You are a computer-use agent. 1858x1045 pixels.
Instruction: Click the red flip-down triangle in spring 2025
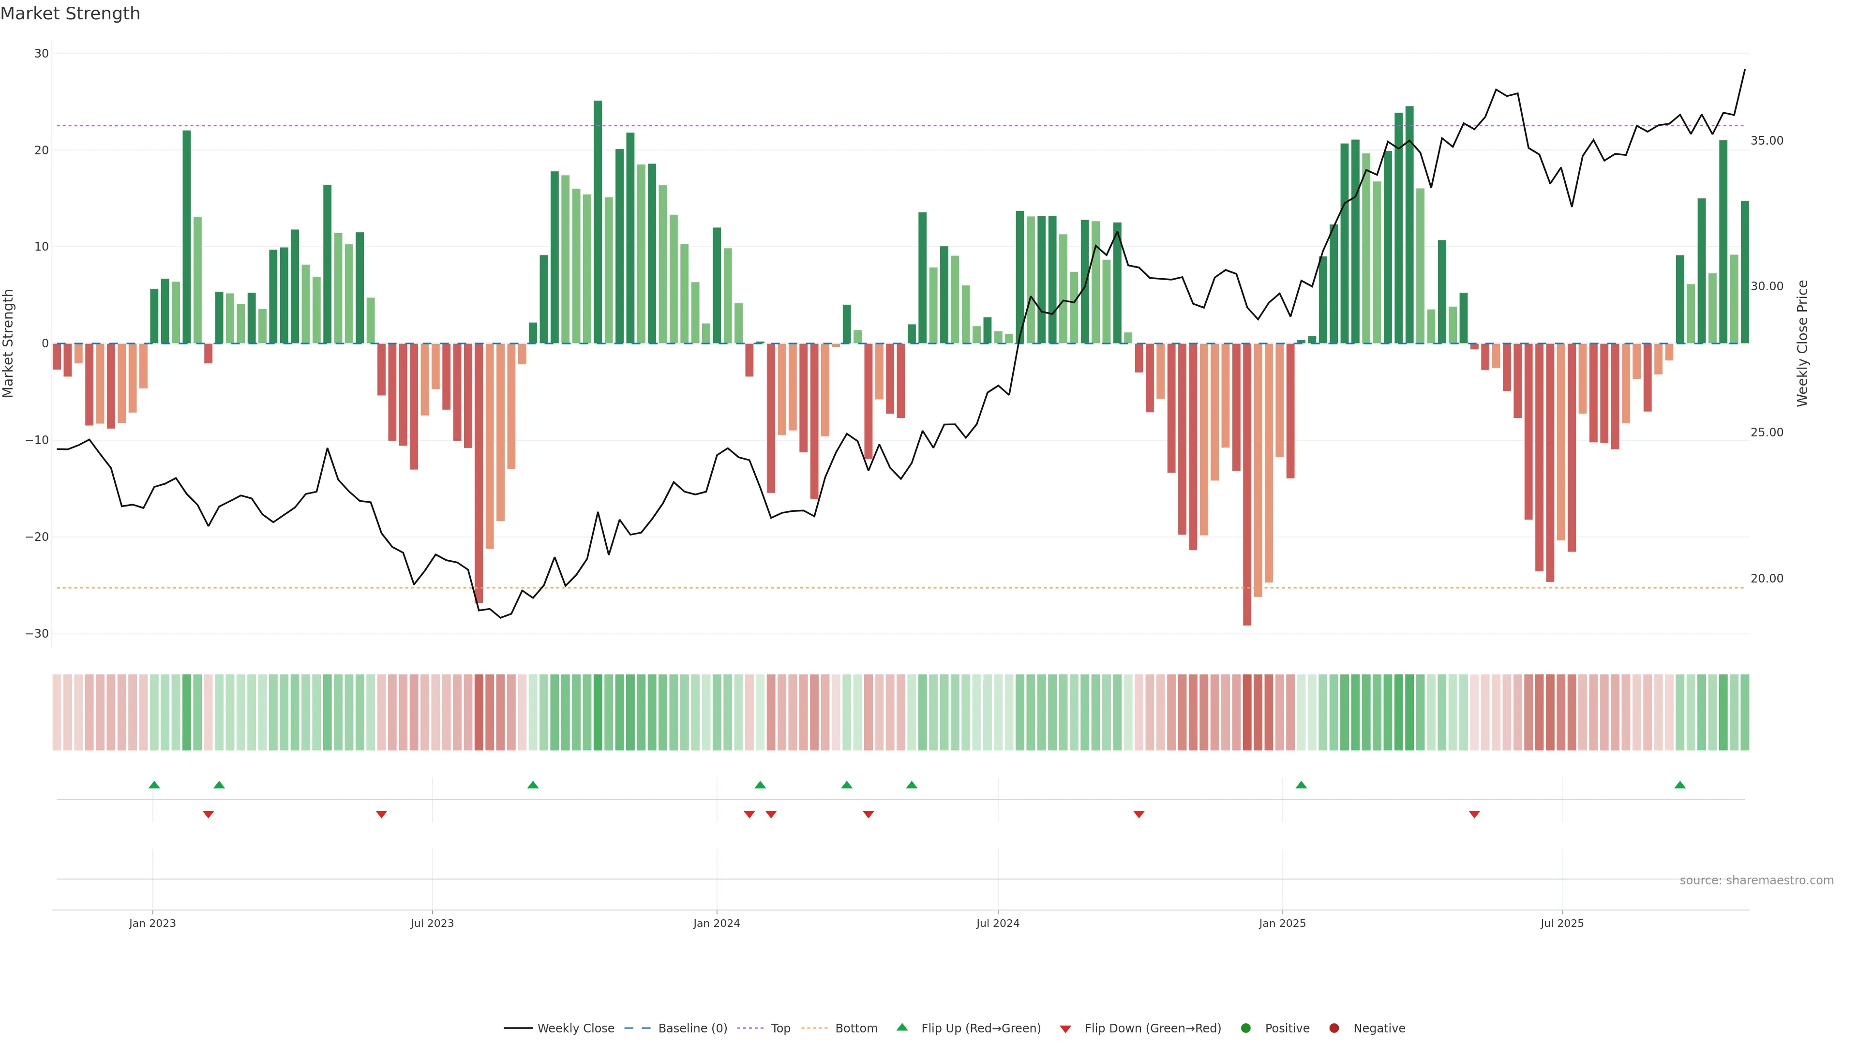pyautogui.click(x=1474, y=814)
